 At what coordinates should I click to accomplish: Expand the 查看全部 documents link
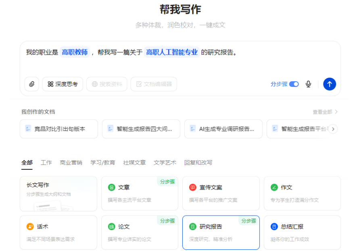(x=325, y=112)
